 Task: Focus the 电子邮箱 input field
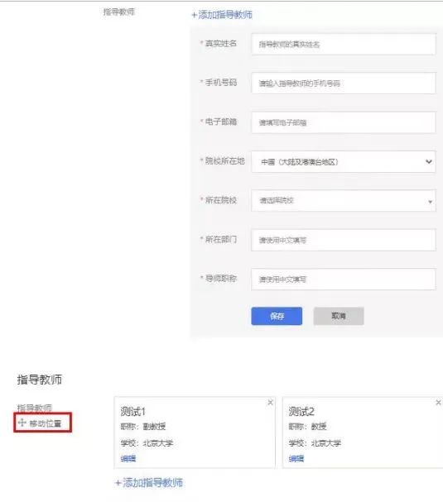click(344, 122)
